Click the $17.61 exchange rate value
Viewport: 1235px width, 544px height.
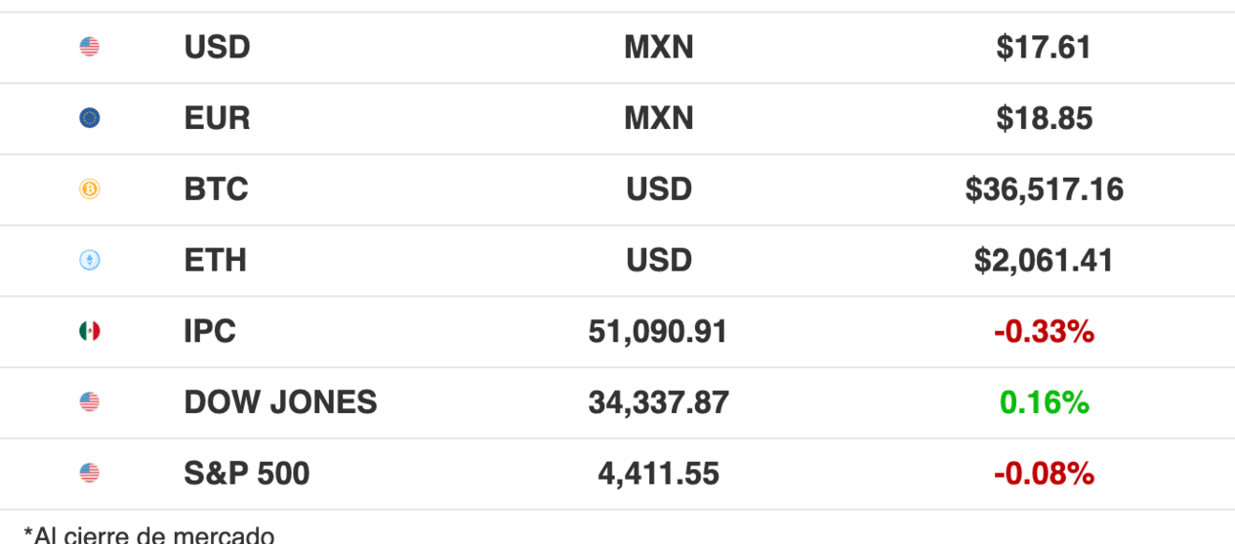tap(1043, 47)
